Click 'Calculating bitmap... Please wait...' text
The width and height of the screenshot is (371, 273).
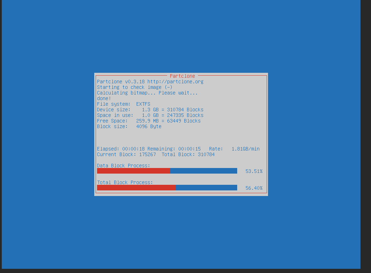pyautogui.click(x=147, y=93)
